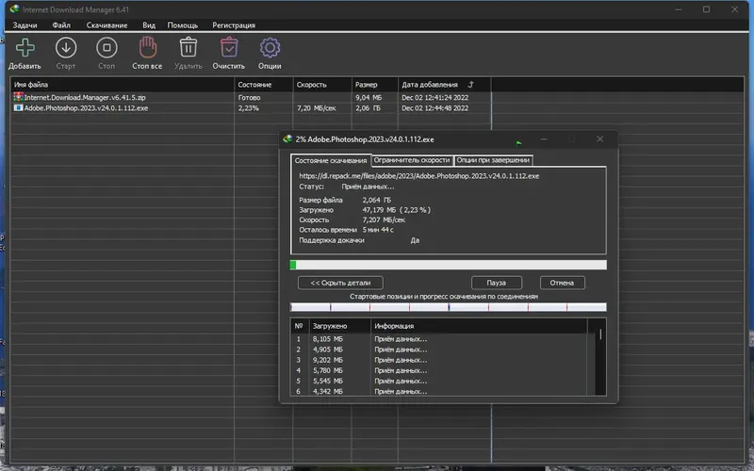Open the Опции при завершении tab

[493, 160]
